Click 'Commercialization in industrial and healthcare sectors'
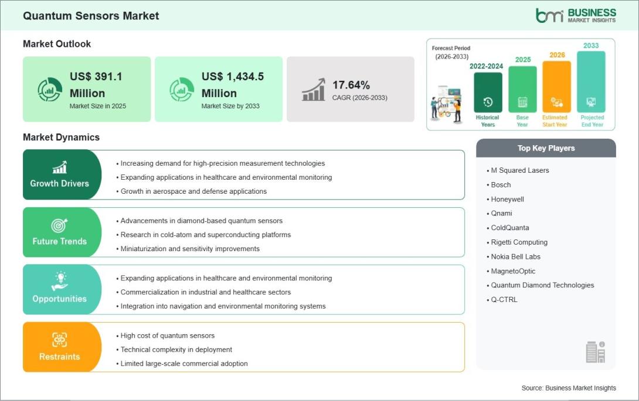Screen dimensions: 639x401 (205, 292)
